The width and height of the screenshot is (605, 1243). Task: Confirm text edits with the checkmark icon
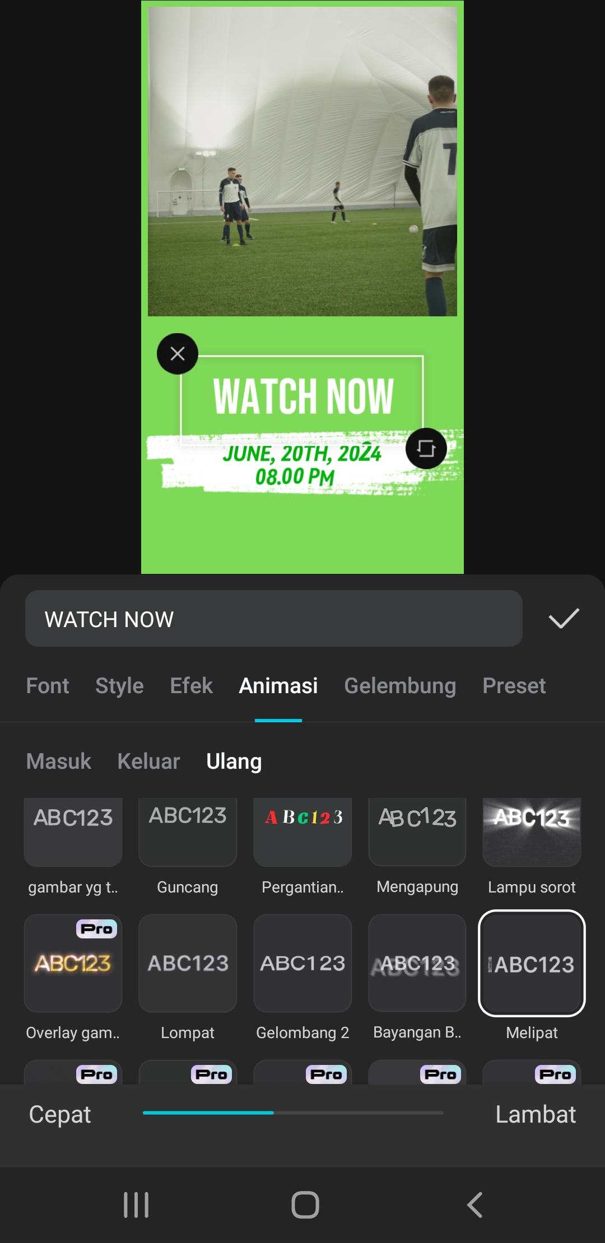[x=564, y=619]
